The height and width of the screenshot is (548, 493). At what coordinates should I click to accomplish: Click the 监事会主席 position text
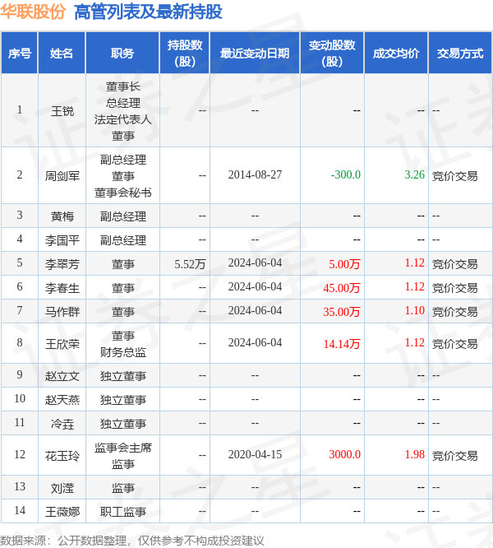(122, 448)
